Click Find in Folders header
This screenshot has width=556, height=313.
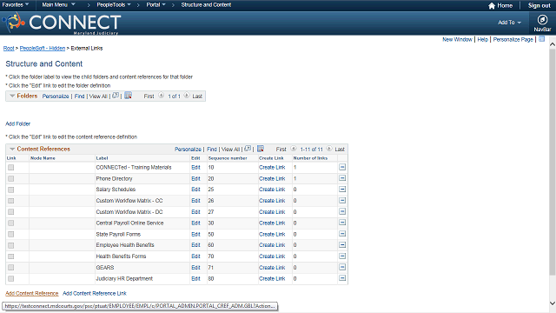(79, 97)
